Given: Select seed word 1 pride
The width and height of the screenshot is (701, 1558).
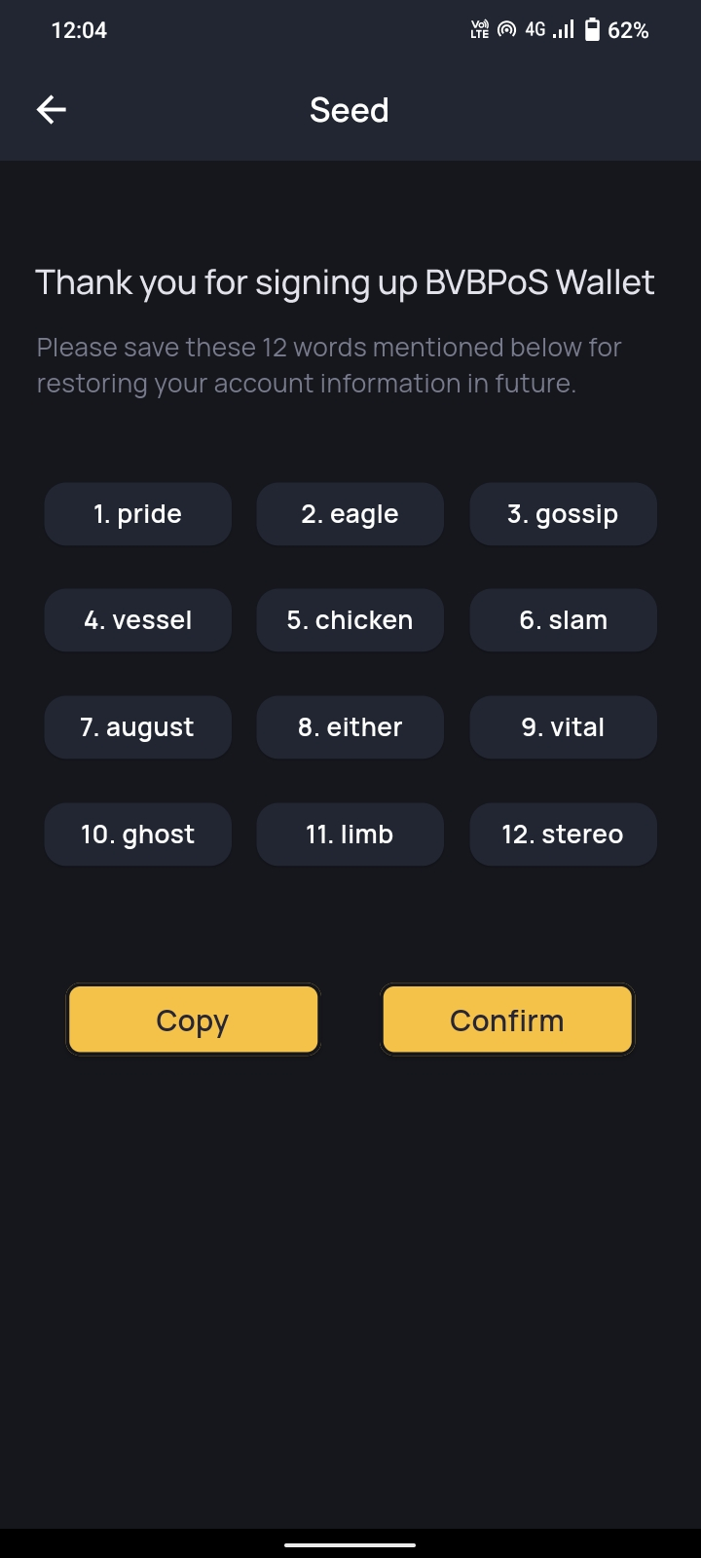Looking at the screenshot, I should (x=137, y=514).
